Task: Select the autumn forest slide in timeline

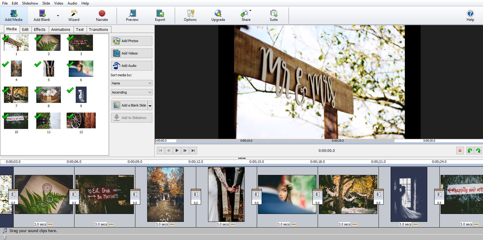Action: click(x=165, y=195)
